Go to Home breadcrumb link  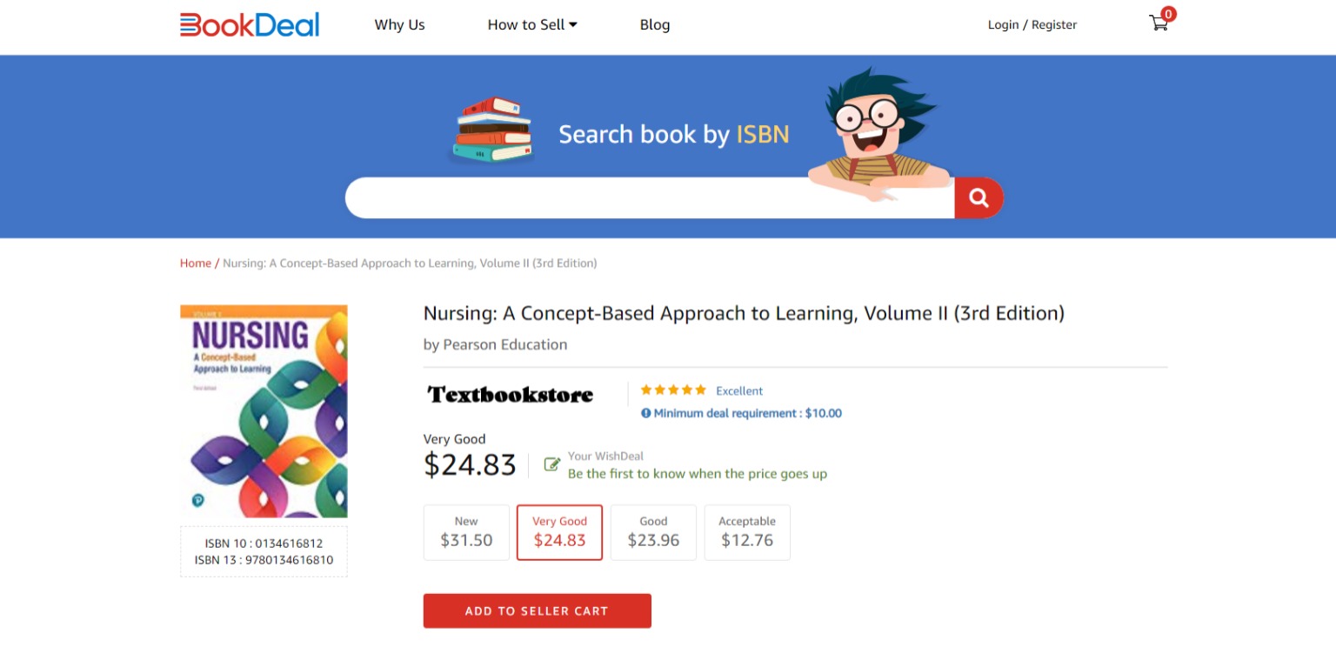coord(196,263)
